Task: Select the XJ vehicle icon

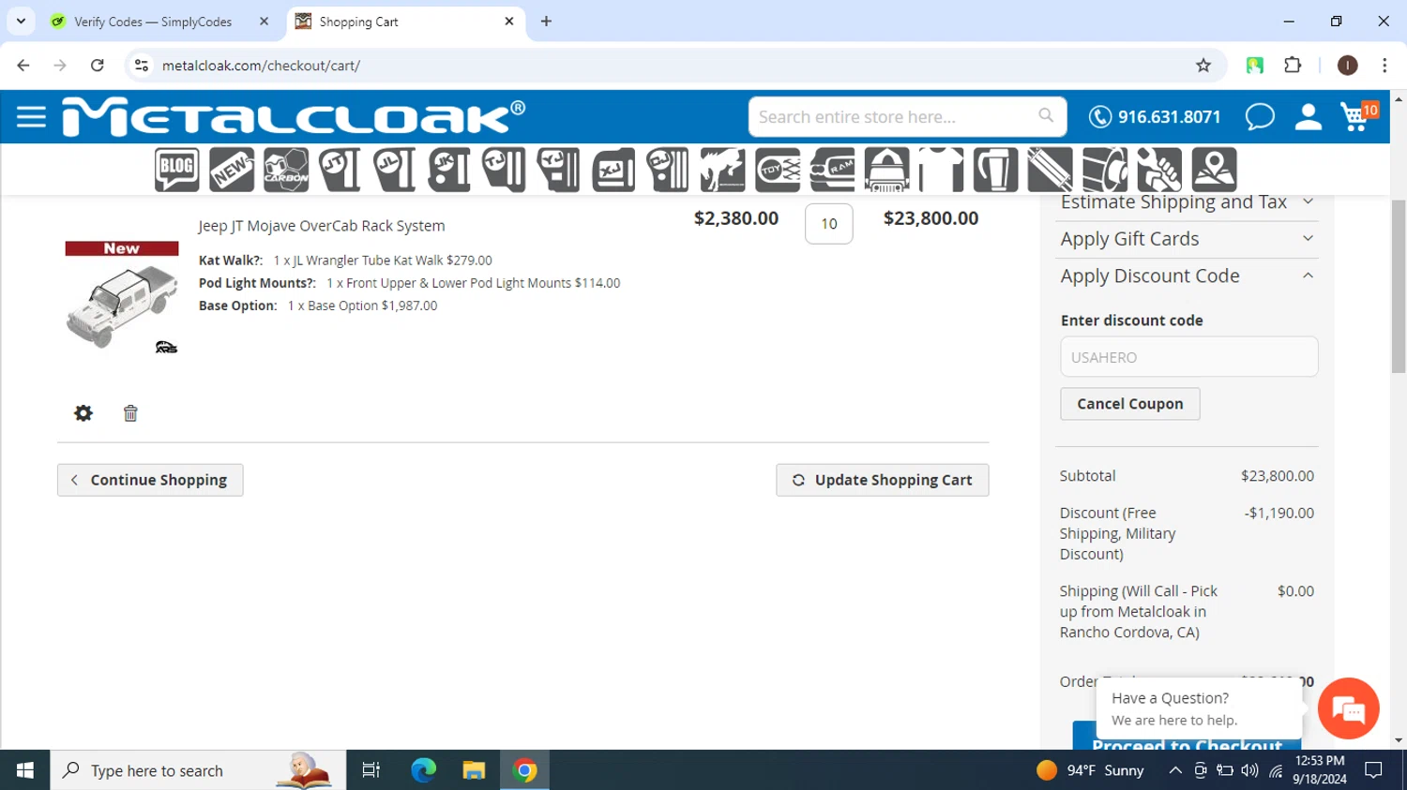Action: (x=613, y=170)
